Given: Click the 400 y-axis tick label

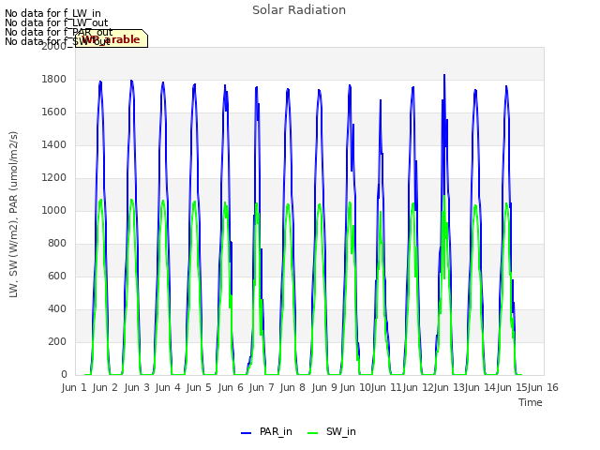Looking at the screenshot, I should coord(57,309).
